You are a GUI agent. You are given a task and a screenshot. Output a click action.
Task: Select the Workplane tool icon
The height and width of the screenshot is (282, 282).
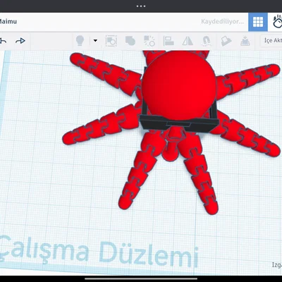(226, 41)
